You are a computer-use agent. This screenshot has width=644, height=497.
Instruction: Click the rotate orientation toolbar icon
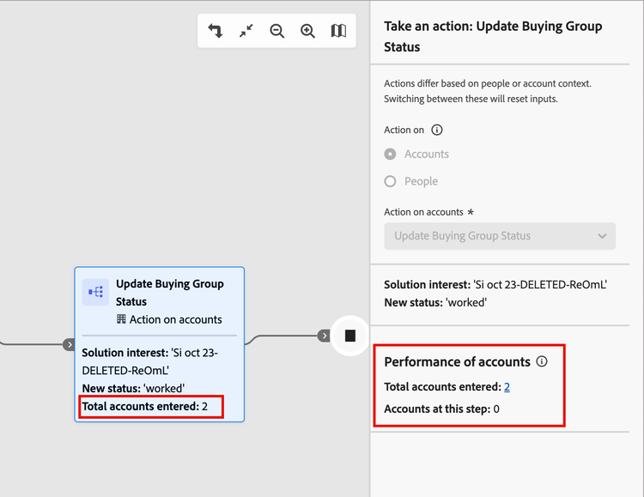(x=216, y=31)
